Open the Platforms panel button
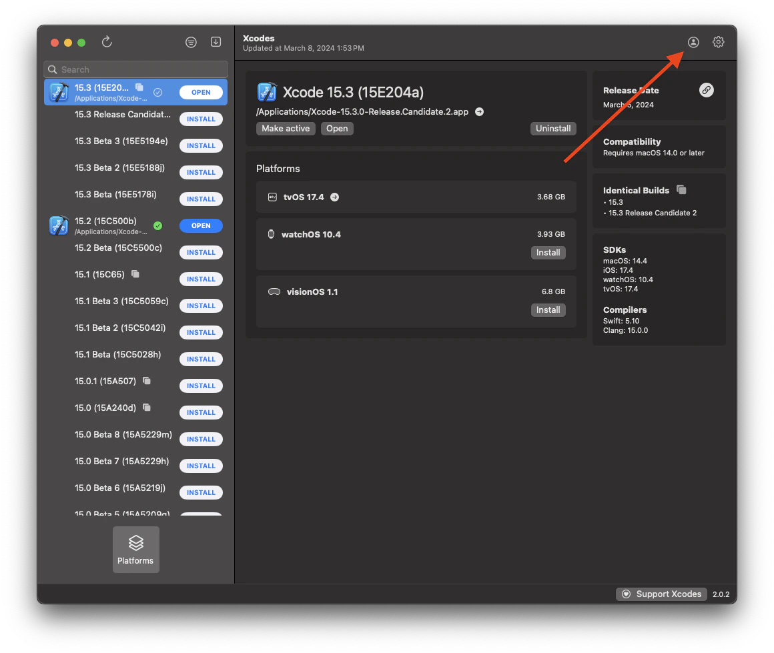Image resolution: width=774 pixels, height=653 pixels. [x=135, y=550]
